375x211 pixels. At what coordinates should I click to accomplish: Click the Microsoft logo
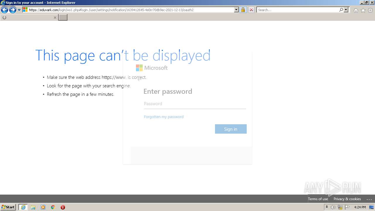click(152, 68)
